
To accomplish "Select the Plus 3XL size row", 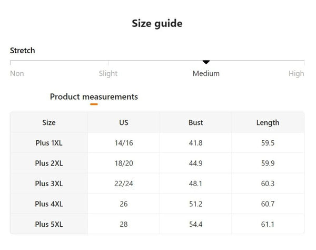I will (49, 184).
